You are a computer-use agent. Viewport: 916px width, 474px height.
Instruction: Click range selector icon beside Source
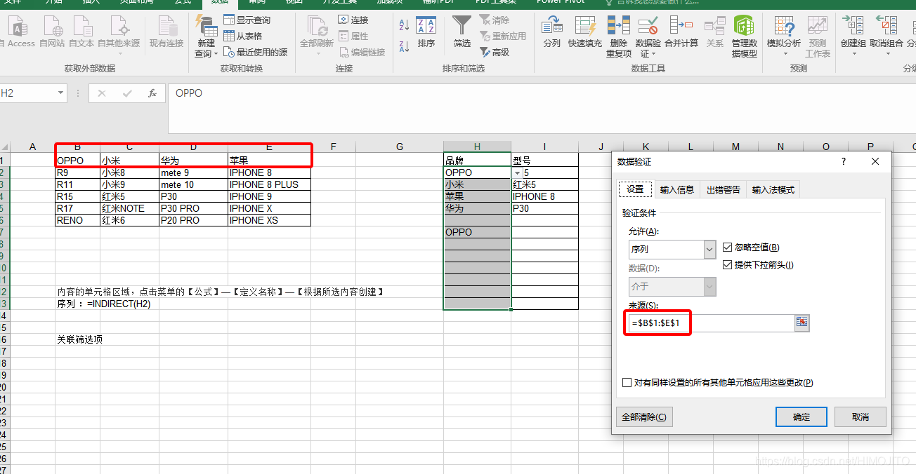point(802,323)
